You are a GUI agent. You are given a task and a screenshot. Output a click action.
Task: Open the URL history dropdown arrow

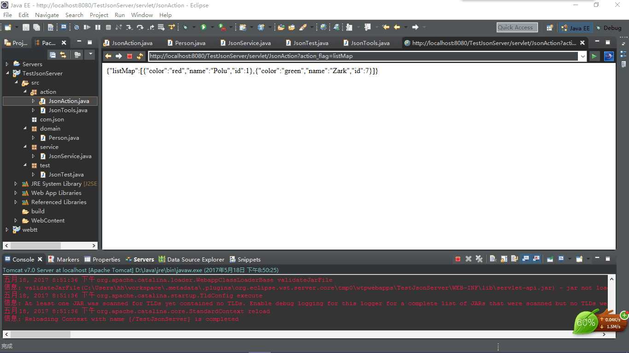click(582, 56)
